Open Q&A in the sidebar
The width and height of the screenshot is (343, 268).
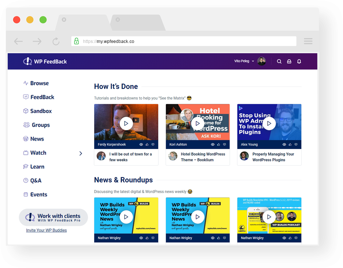32,181
